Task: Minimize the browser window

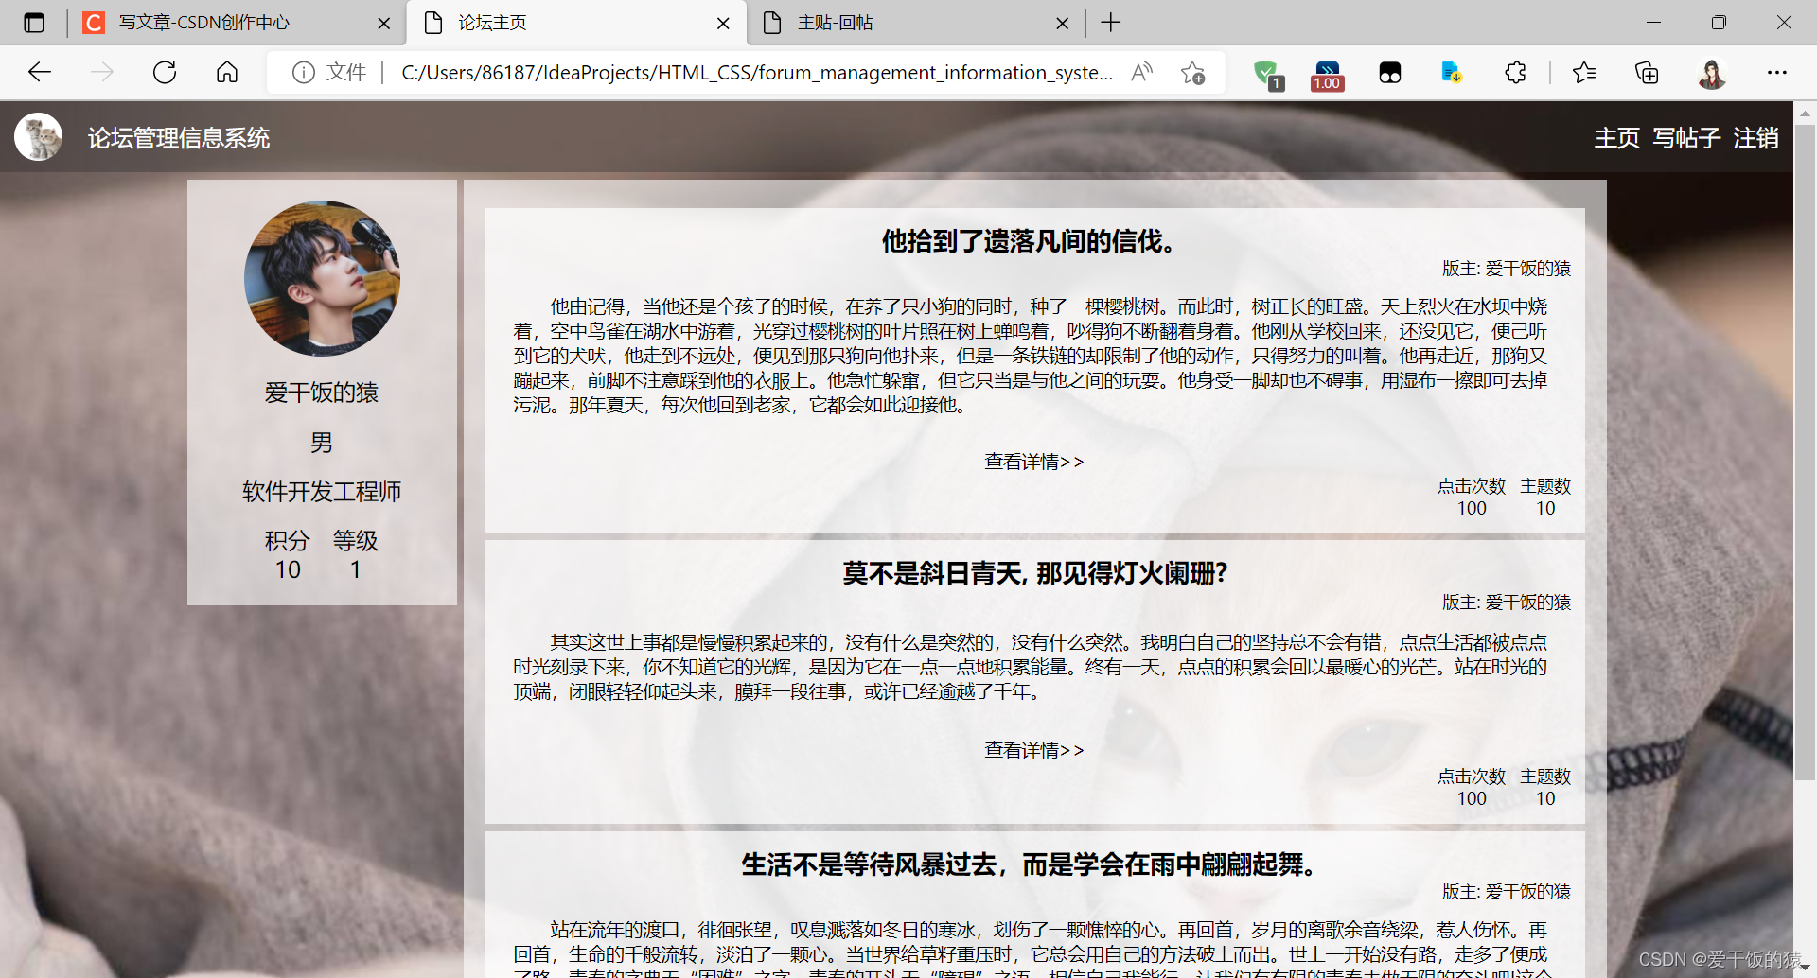Action: pos(1654,23)
